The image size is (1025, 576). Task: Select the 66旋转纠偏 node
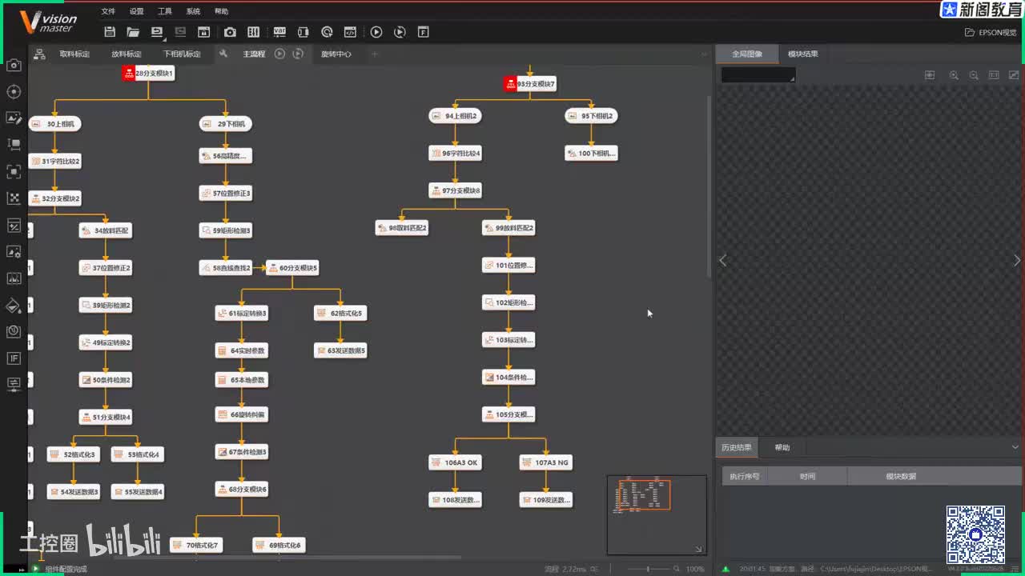coord(242,414)
